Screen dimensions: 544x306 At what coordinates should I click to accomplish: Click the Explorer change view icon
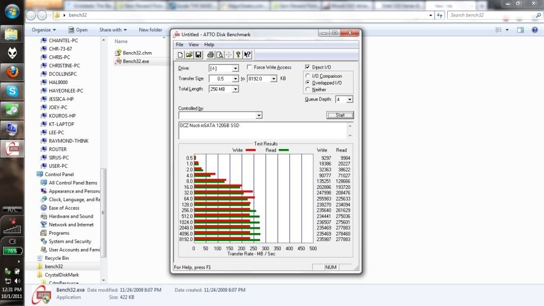499,30
